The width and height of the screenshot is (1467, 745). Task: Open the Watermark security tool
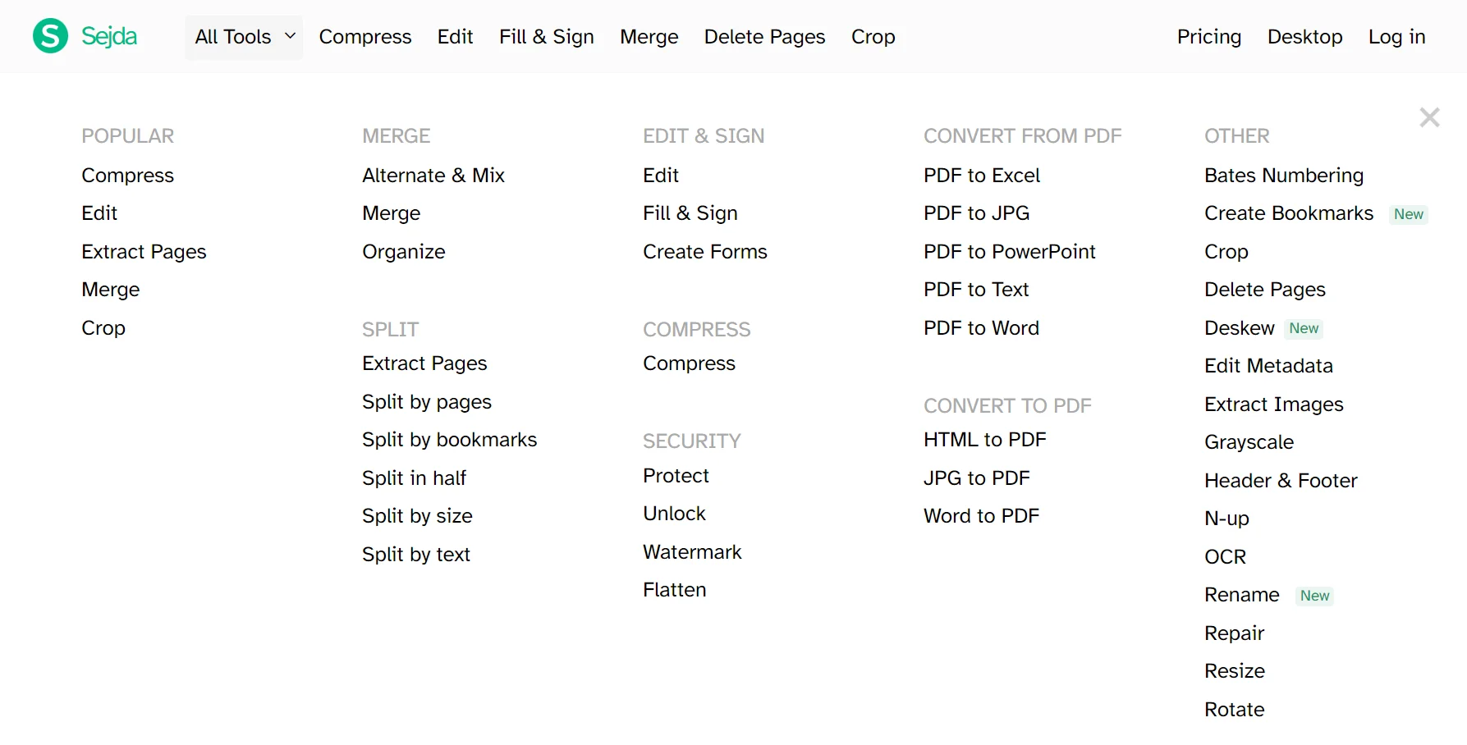(692, 552)
